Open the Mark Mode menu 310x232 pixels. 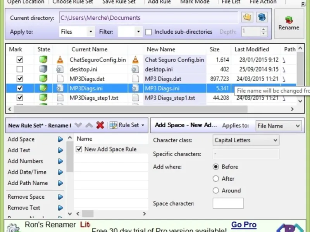[195, 2]
